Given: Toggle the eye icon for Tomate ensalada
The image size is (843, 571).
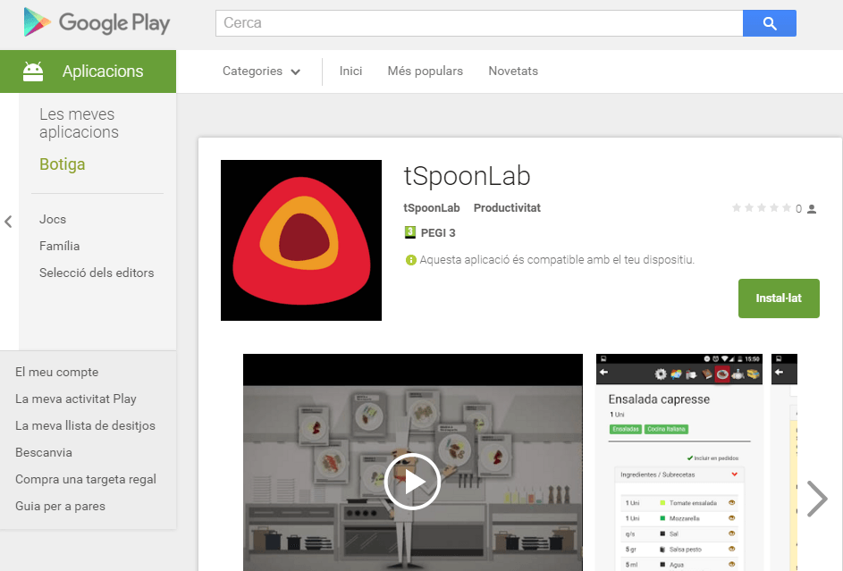Looking at the screenshot, I should point(732,503).
